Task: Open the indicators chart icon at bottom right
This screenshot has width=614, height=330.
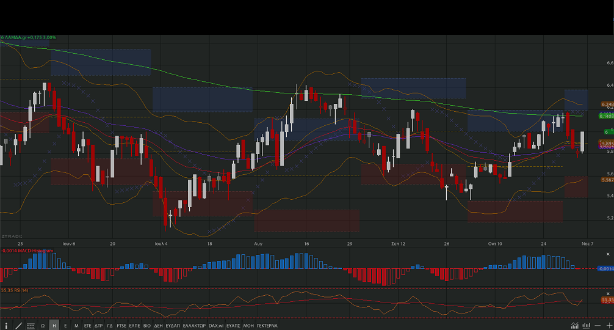Action: (x=574, y=325)
